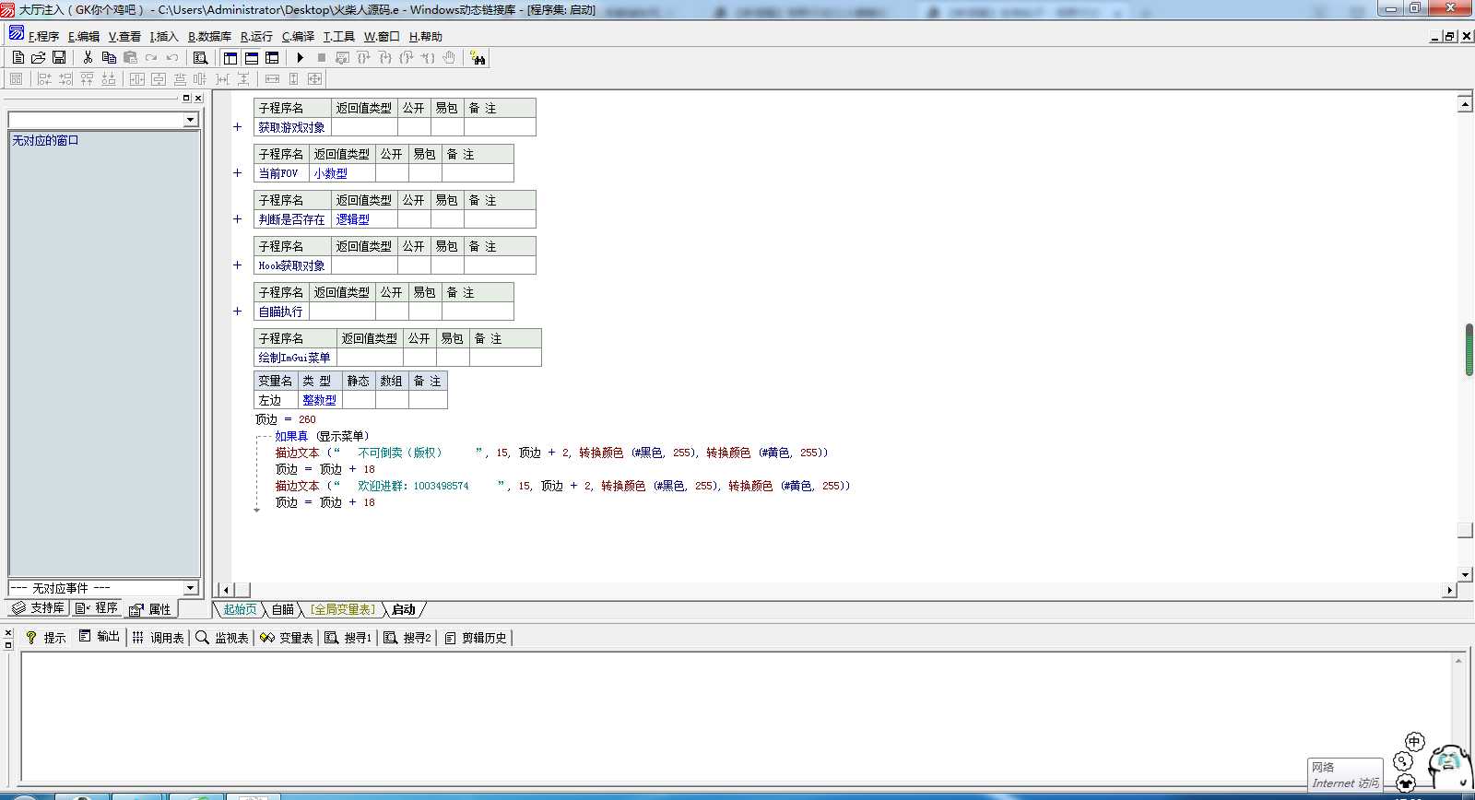Toggle the work panel layout icon
1475x800 pixels.
[x=230, y=57]
